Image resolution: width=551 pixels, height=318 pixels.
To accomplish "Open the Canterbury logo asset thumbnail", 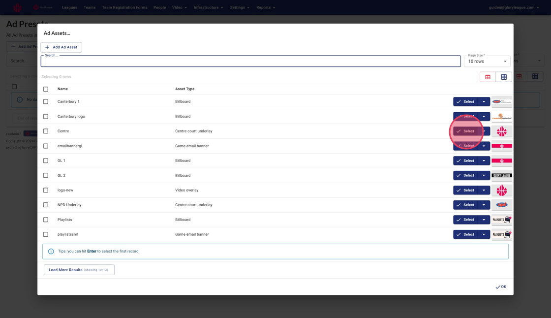I will tap(501, 117).
